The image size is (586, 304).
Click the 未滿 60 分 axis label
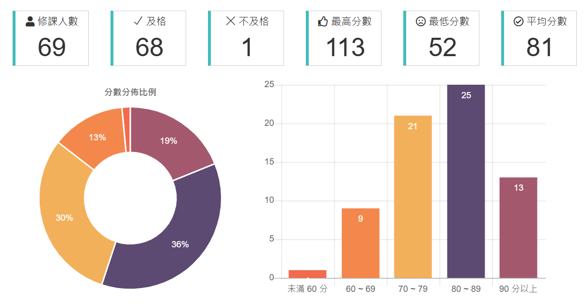(307, 289)
